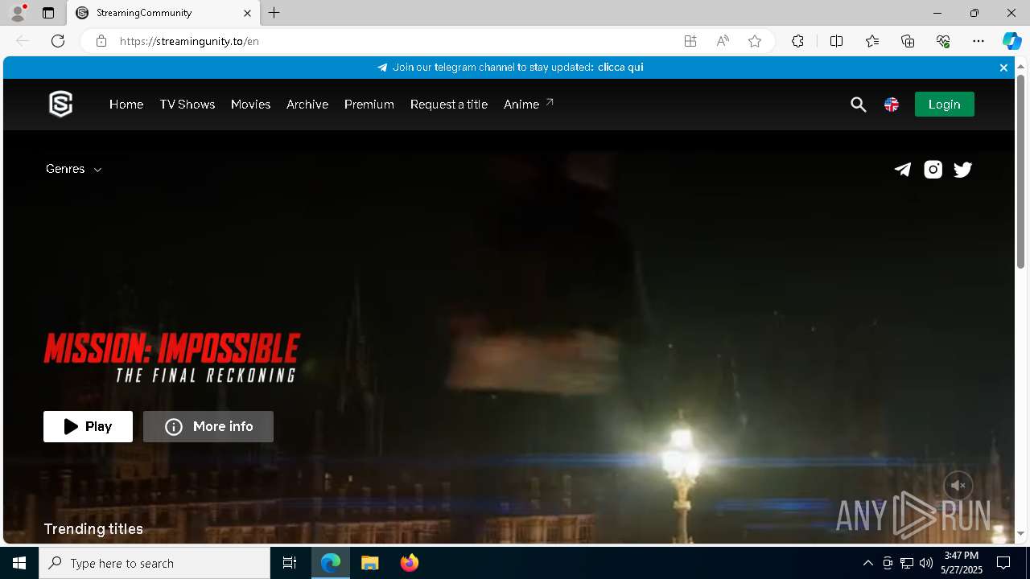Open the browser profile icon
Viewport: 1030px width, 579px height.
18,13
